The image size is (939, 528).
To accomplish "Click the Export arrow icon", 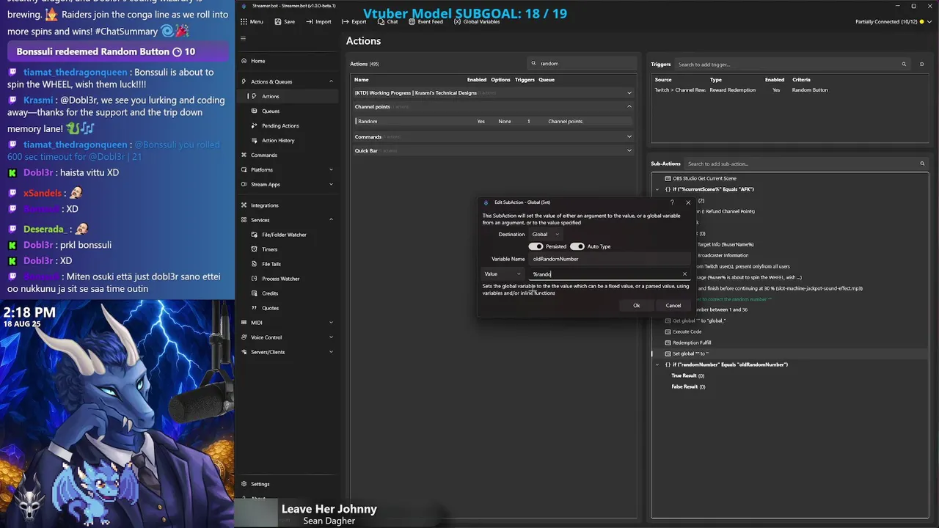I will coord(346,22).
